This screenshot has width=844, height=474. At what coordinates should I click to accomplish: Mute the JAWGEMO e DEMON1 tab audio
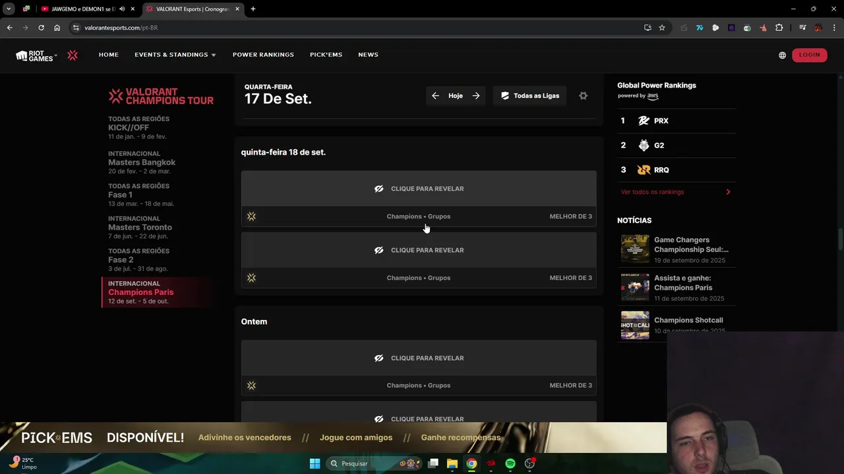(x=122, y=9)
